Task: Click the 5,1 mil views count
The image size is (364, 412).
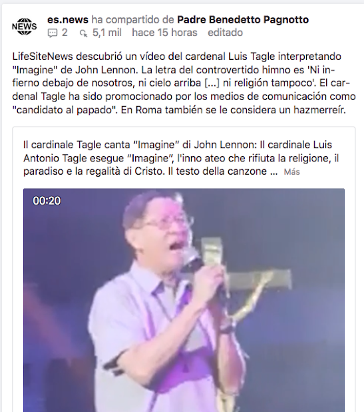Action: (106, 33)
